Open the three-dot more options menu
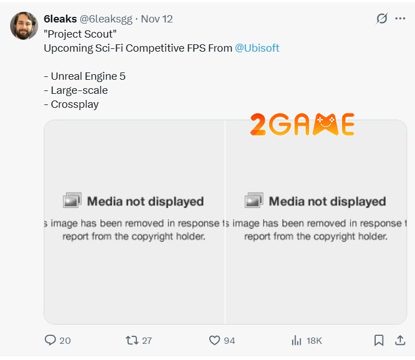The width and height of the screenshot is (415, 360). pos(400,19)
